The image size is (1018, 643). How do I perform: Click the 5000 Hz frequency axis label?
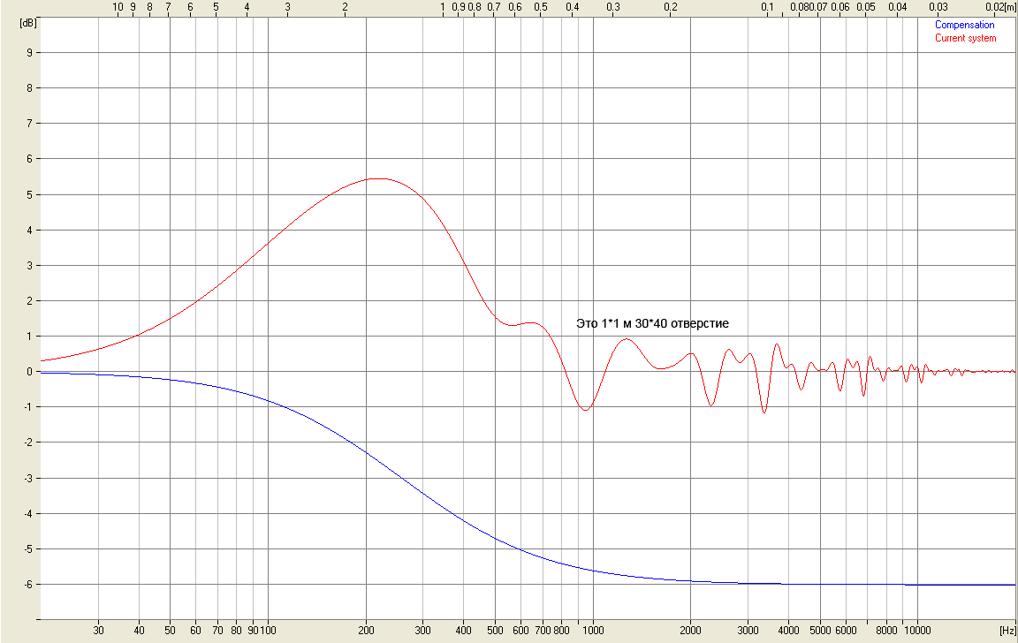tap(819, 630)
